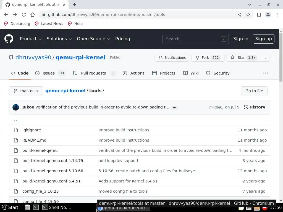
Task: Click the GitHub logo icon
Action: coord(9,39)
